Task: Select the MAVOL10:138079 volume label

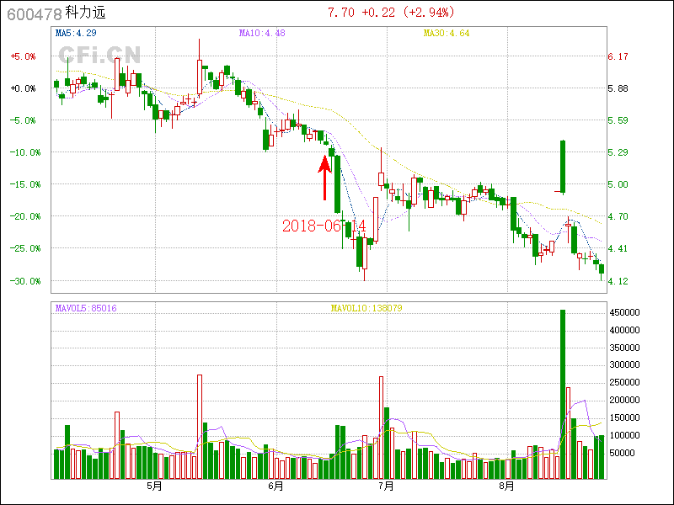Action: point(366,308)
